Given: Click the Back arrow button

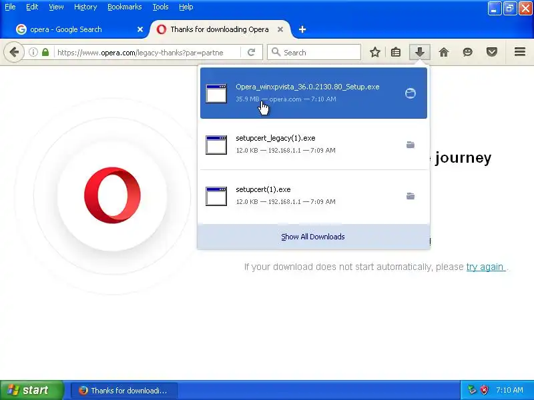Looking at the screenshot, I should click(14, 52).
